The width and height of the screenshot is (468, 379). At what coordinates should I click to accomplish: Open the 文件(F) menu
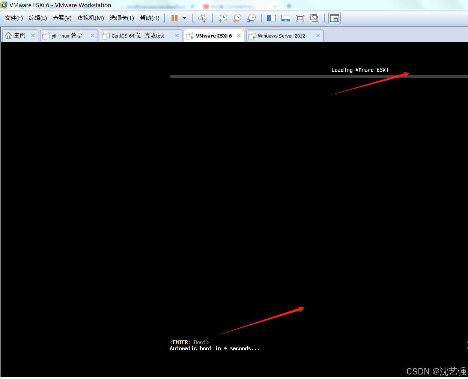point(14,18)
